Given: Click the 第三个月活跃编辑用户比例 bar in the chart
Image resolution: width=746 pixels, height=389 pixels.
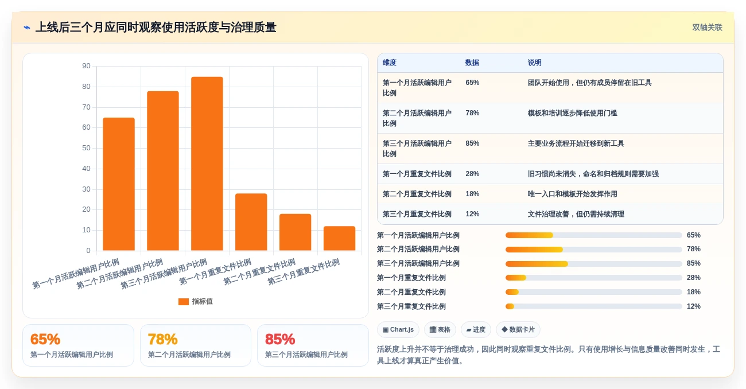Looking at the screenshot, I should [207, 164].
